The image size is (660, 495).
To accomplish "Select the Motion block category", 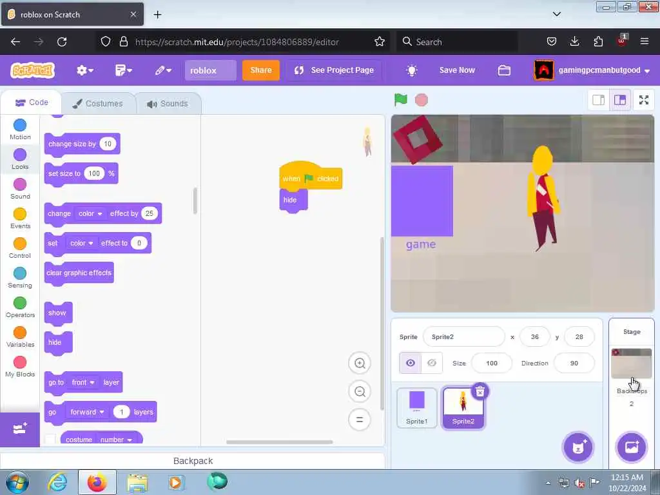I will (20, 129).
